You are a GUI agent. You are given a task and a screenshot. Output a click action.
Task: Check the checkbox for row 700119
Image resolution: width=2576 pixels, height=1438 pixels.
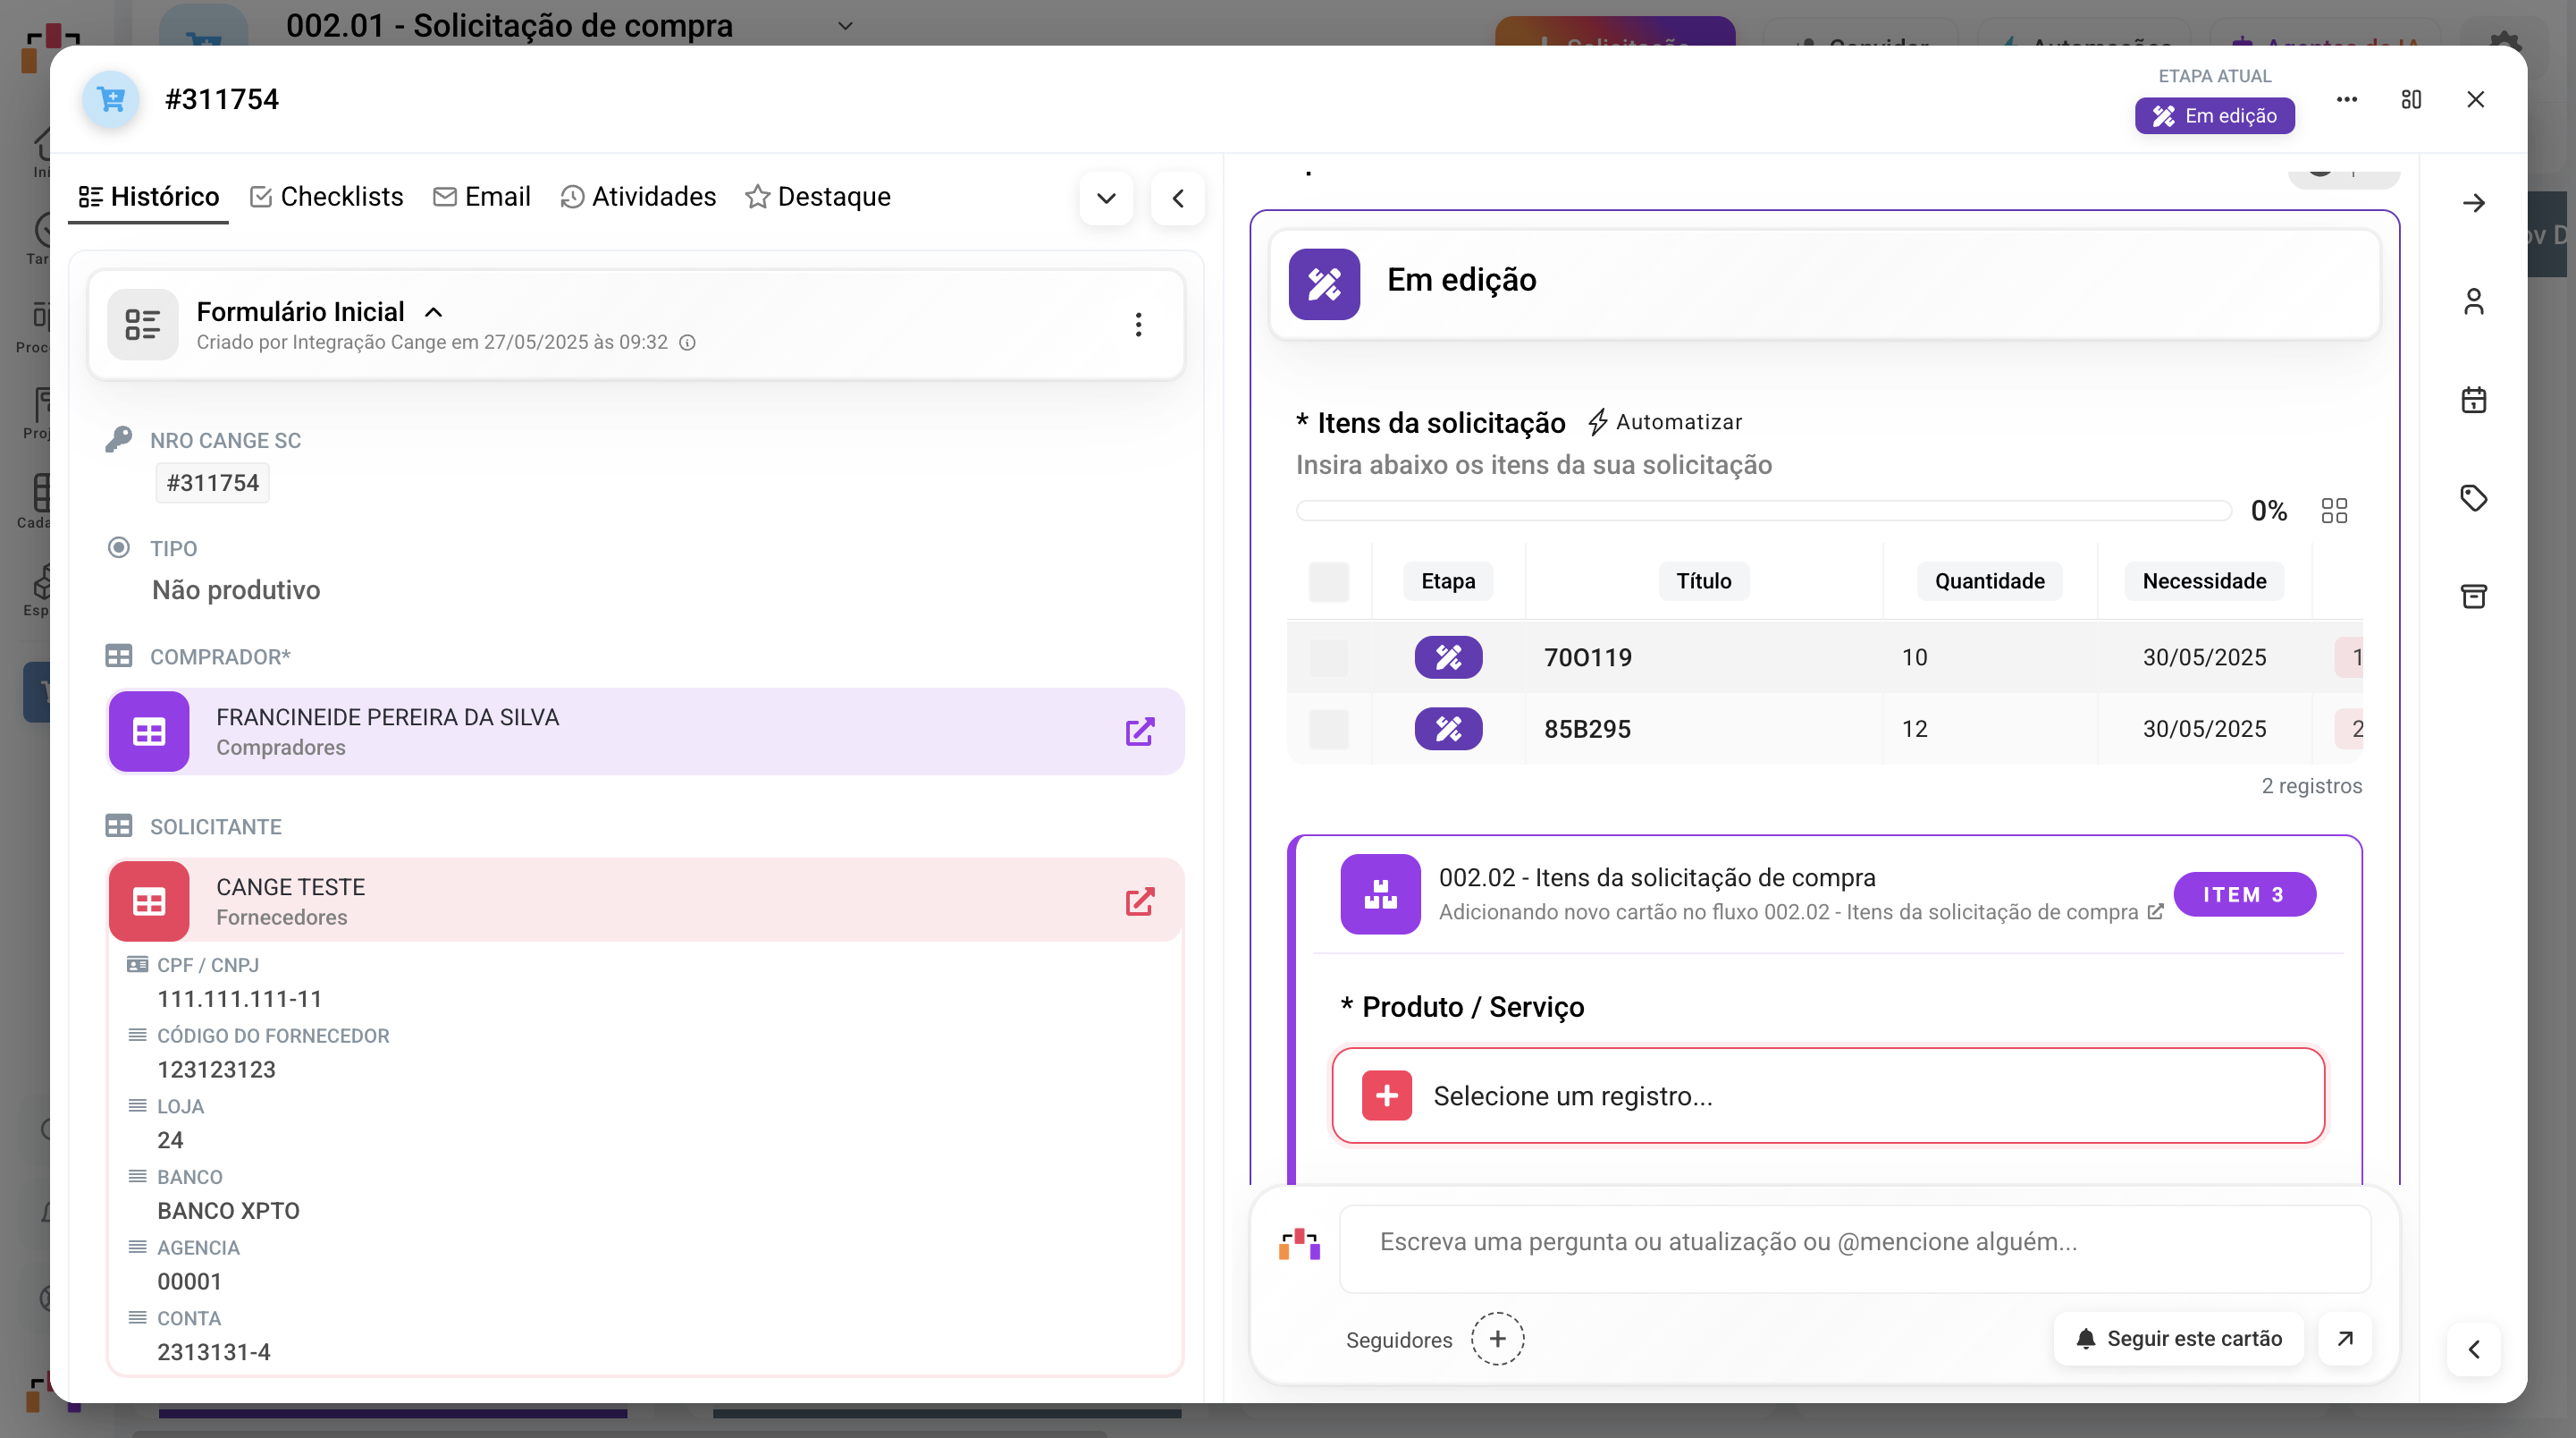click(1328, 657)
